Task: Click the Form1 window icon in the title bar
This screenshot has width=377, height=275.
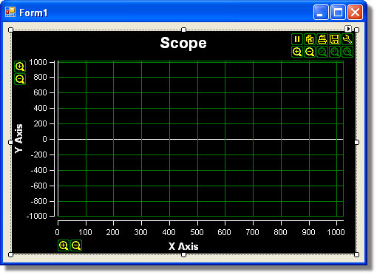Action: [10, 12]
